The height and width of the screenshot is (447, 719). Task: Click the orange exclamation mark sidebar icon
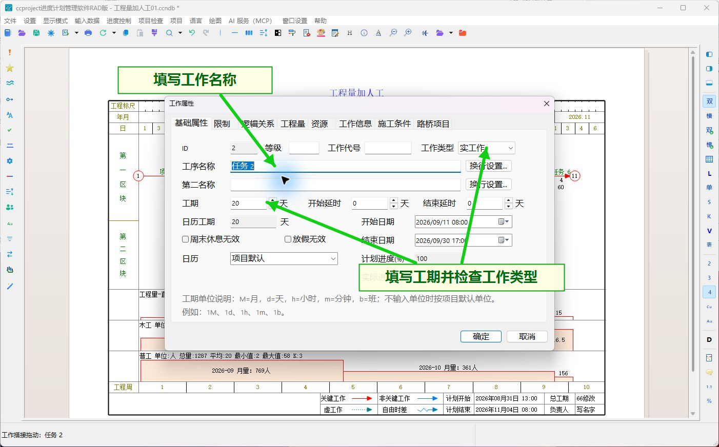pyautogui.click(x=10, y=52)
